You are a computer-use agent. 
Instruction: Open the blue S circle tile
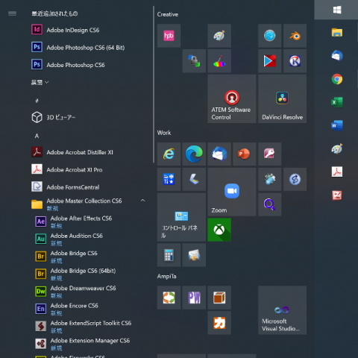tap(295, 179)
